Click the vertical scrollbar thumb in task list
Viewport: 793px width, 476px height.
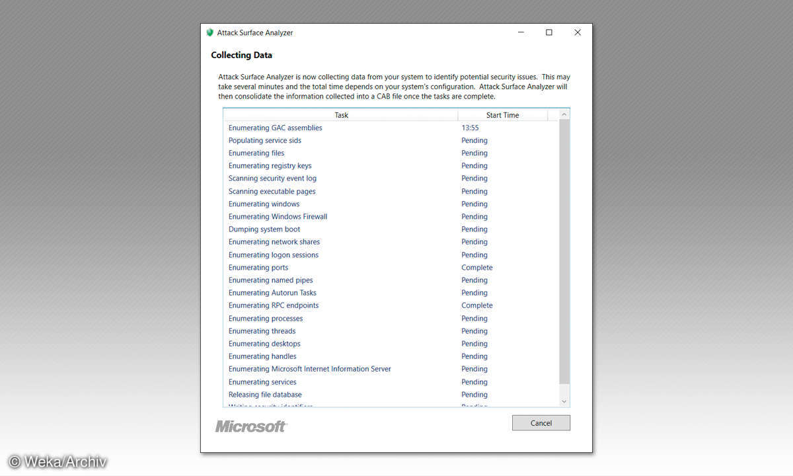pos(564,252)
